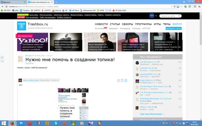Go back with the browser back arrow

coord(2,7)
